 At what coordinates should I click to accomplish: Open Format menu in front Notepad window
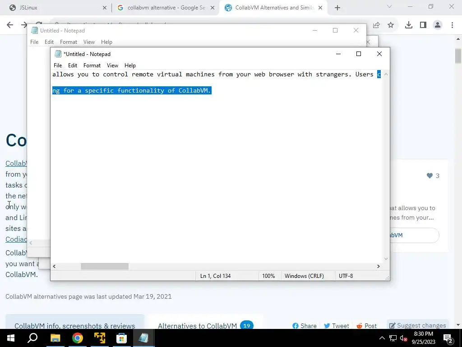[x=92, y=66]
